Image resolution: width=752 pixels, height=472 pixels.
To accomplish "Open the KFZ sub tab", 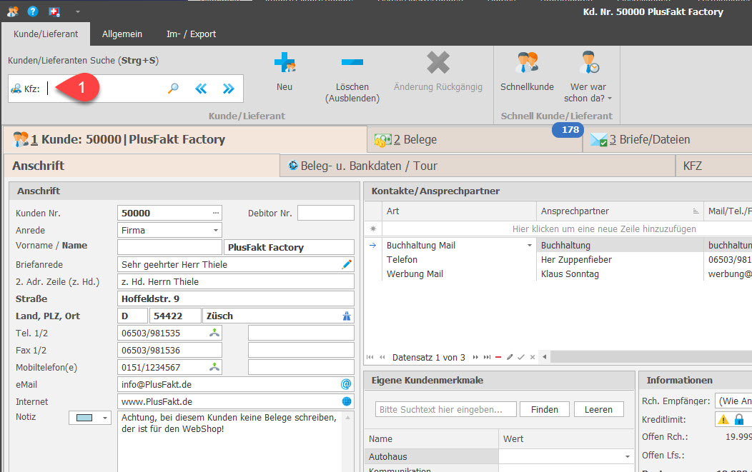I will (713, 166).
